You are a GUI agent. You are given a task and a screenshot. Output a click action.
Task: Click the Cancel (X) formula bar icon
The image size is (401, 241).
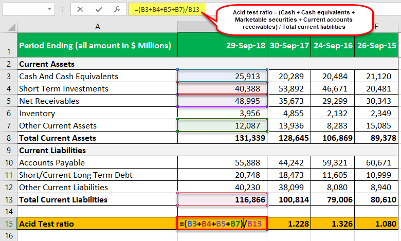[80, 9]
